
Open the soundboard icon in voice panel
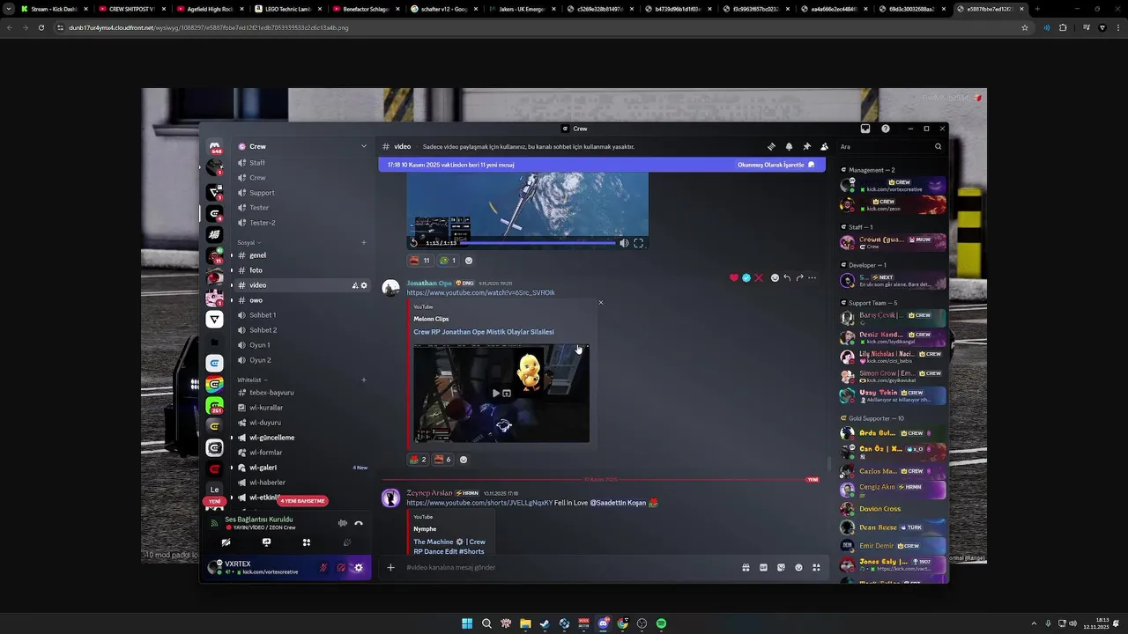[347, 542]
